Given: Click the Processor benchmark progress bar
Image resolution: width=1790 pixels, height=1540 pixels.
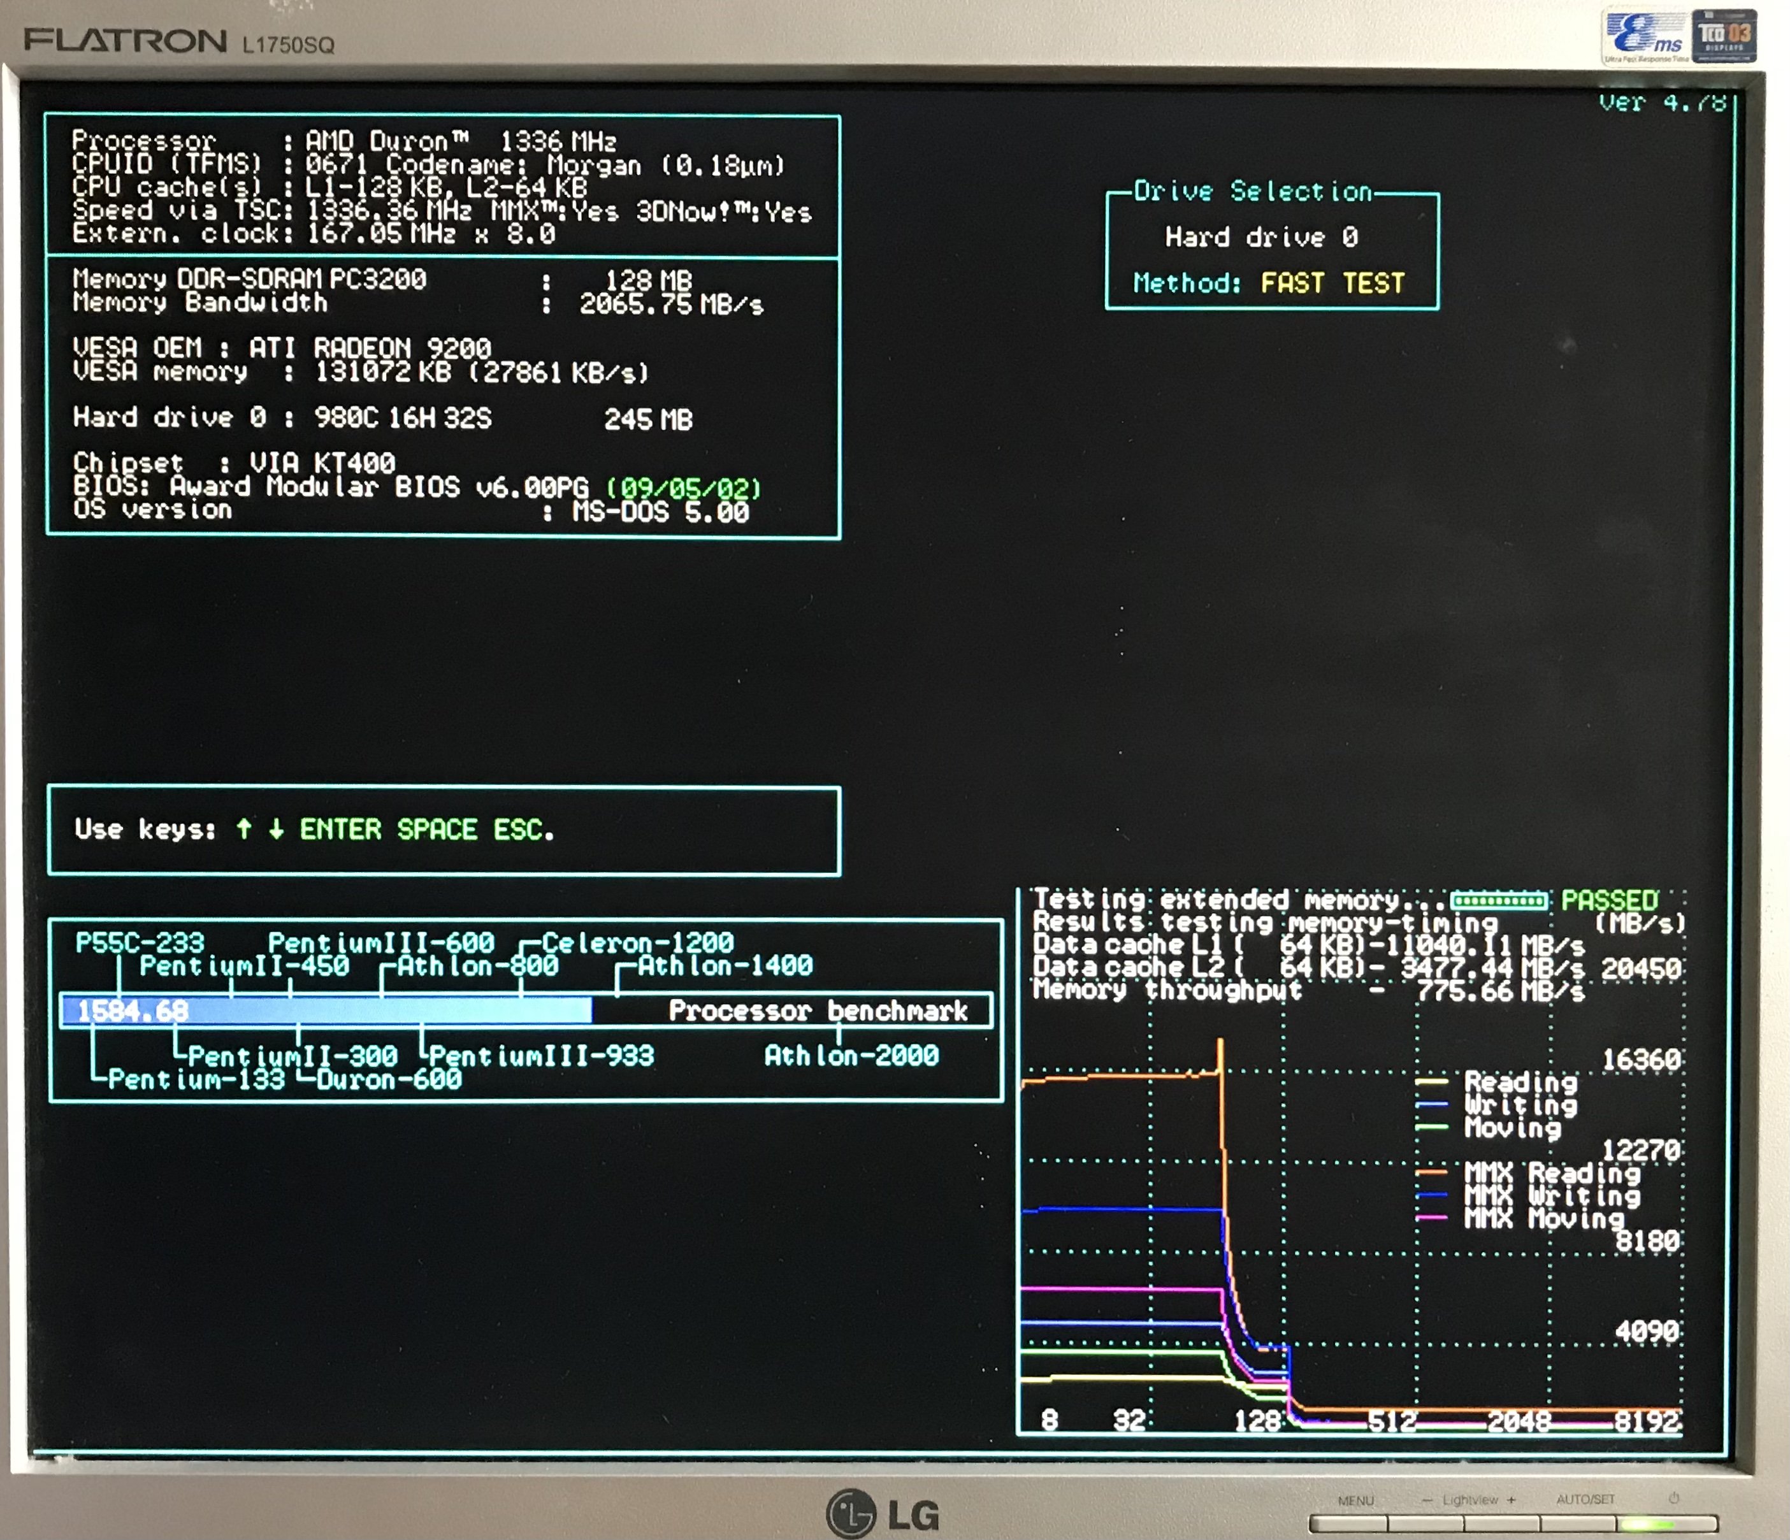Looking at the screenshot, I should 525,1010.
